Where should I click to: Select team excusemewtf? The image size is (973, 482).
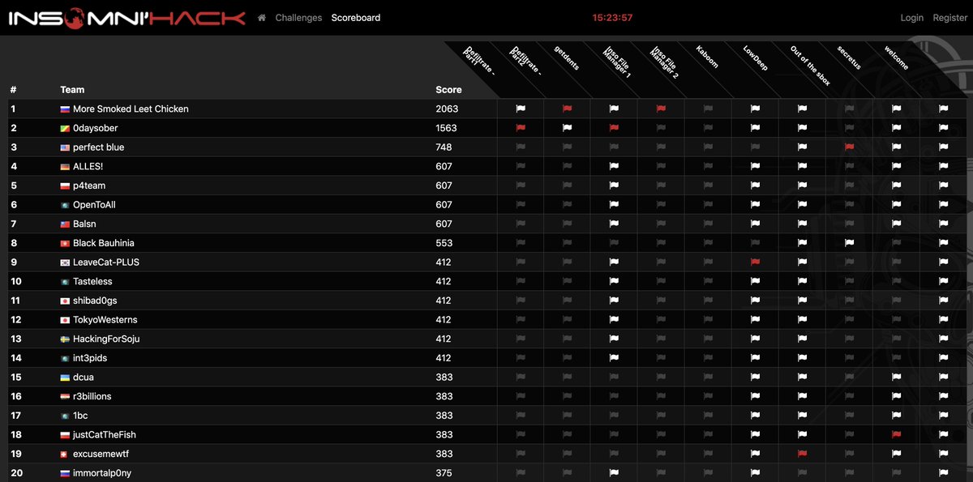pos(101,454)
